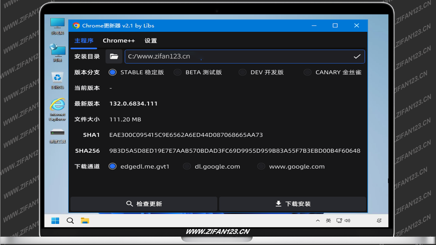Show hidden tray icons chevron
Viewport: 436px width, 245px height.
click(x=318, y=221)
